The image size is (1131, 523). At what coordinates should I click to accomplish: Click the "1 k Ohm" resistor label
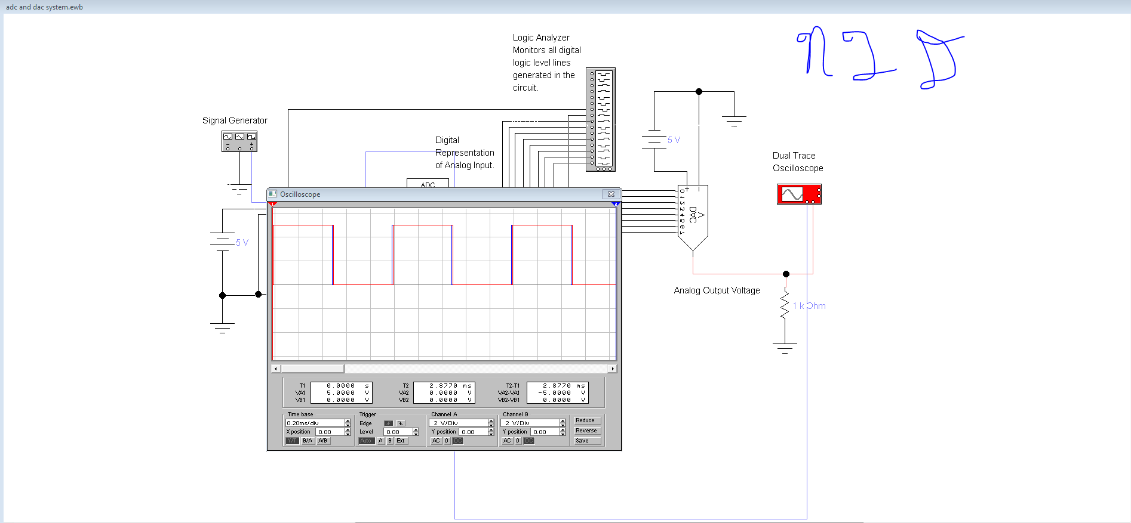pos(809,306)
